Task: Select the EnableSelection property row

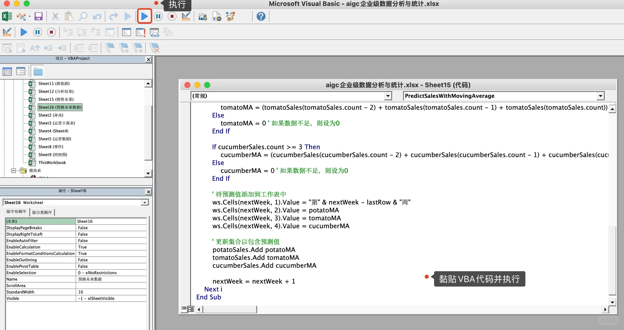Action: point(76,273)
